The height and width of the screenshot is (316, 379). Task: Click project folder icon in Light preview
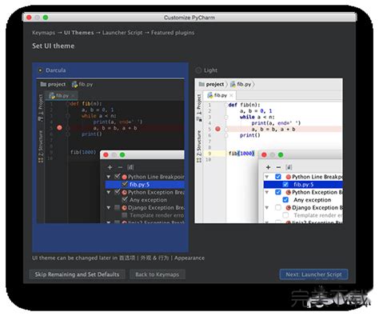(x=201, y=84)
